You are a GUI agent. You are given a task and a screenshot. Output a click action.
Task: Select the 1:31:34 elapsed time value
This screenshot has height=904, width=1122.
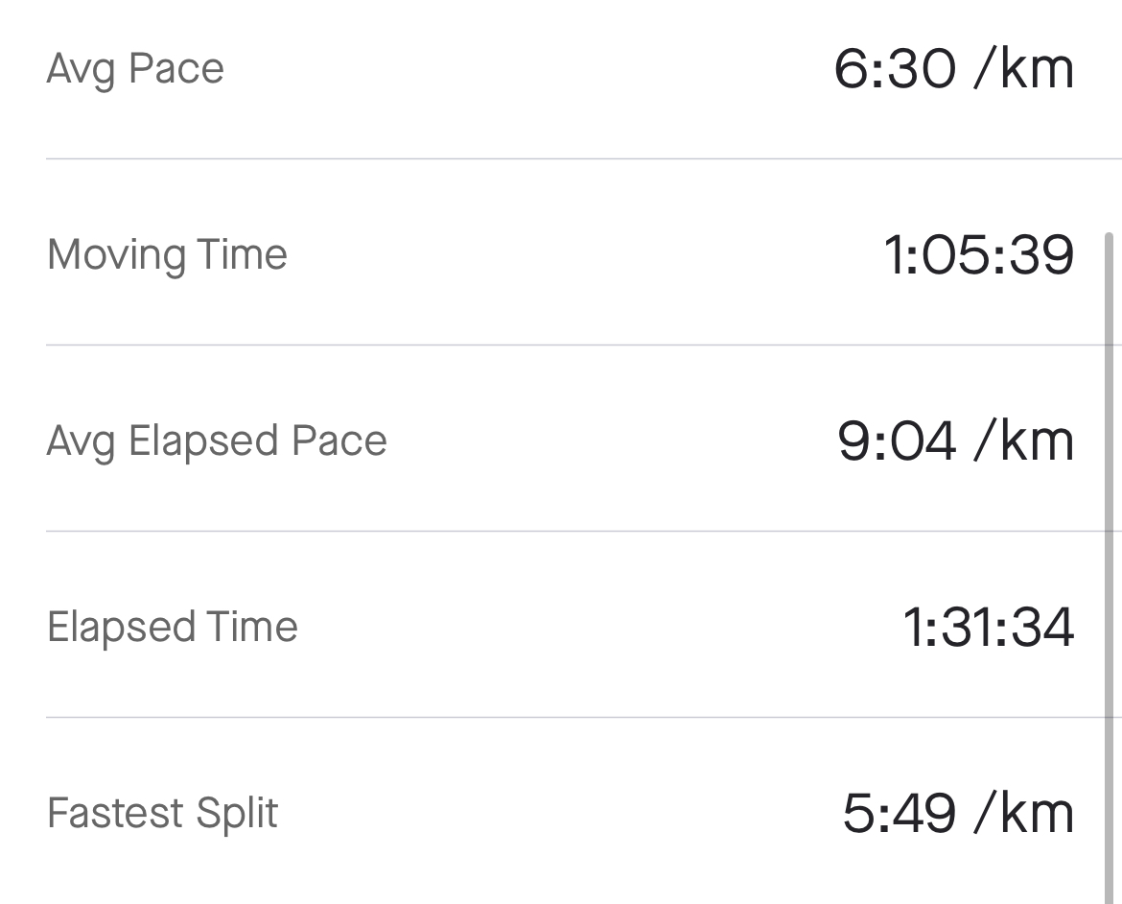[988, 627]
